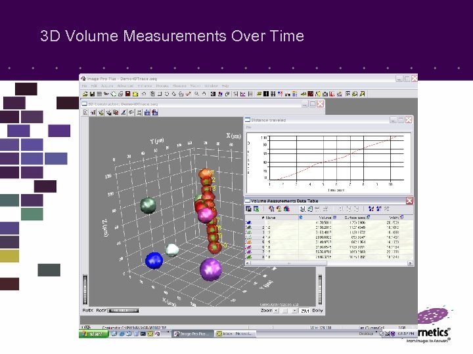Image resolution: width=473 pixels, height=354 pixels.
Task: Select row 2 in Volume Measurements table
Action: click(329, 227)
